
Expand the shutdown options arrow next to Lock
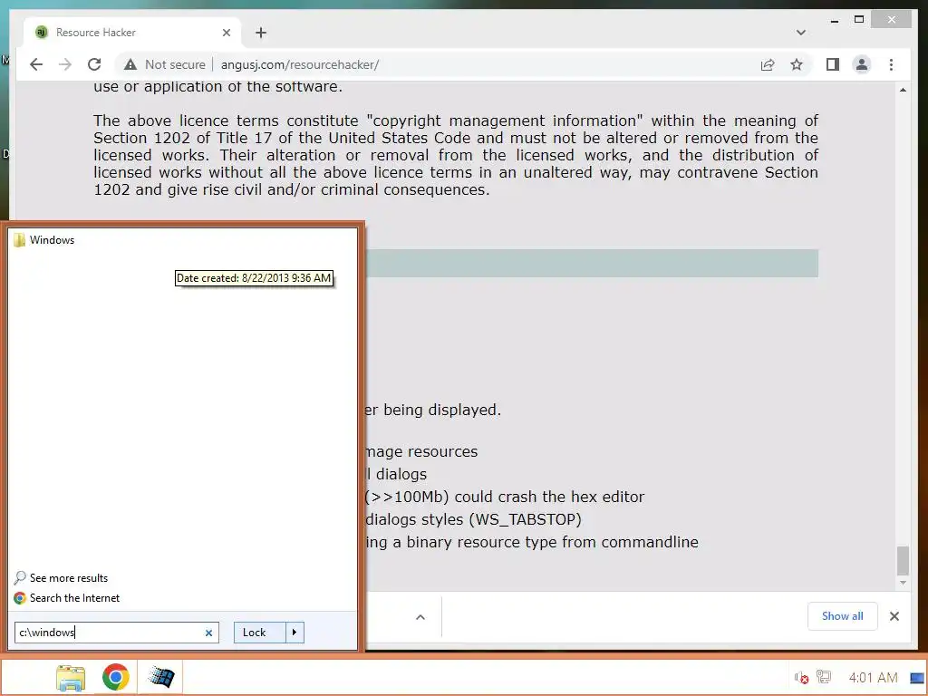click(295, 632)
